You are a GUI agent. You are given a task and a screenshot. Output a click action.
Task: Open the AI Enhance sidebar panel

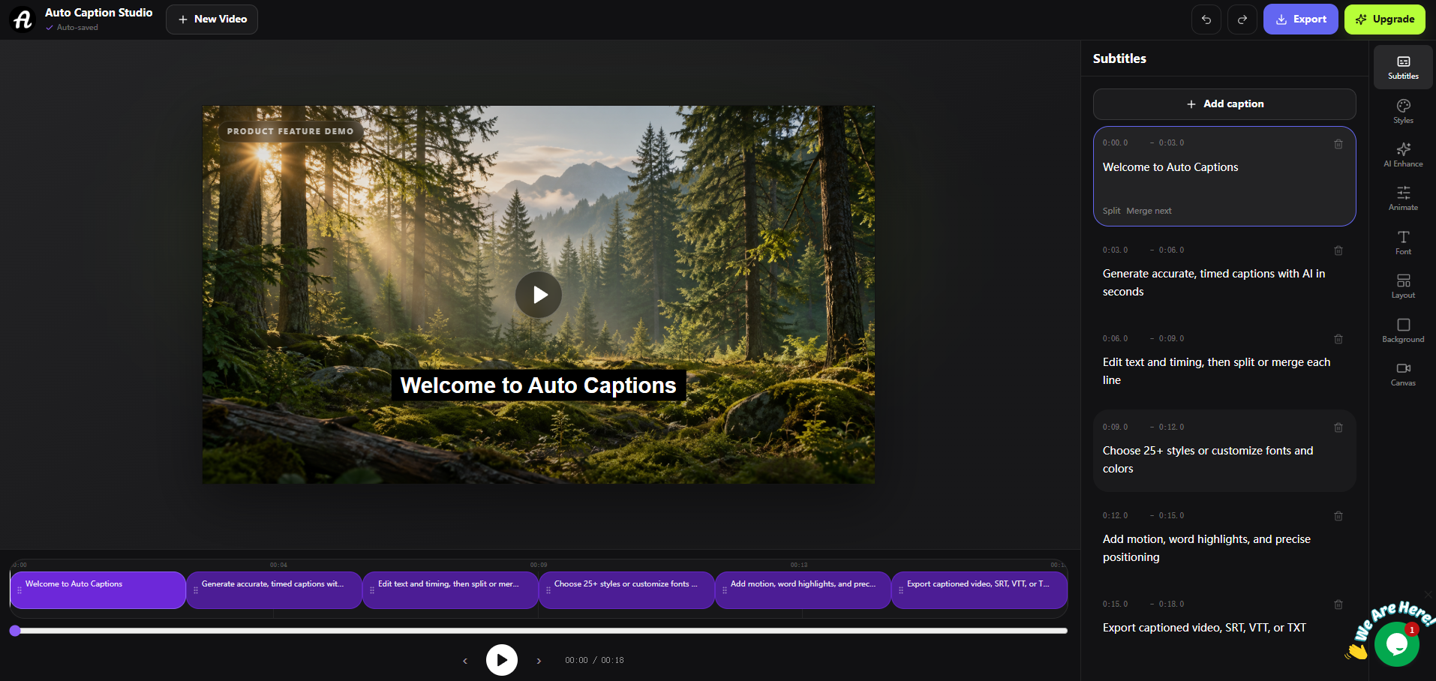pyautogui.click(x=1403, y=154)
